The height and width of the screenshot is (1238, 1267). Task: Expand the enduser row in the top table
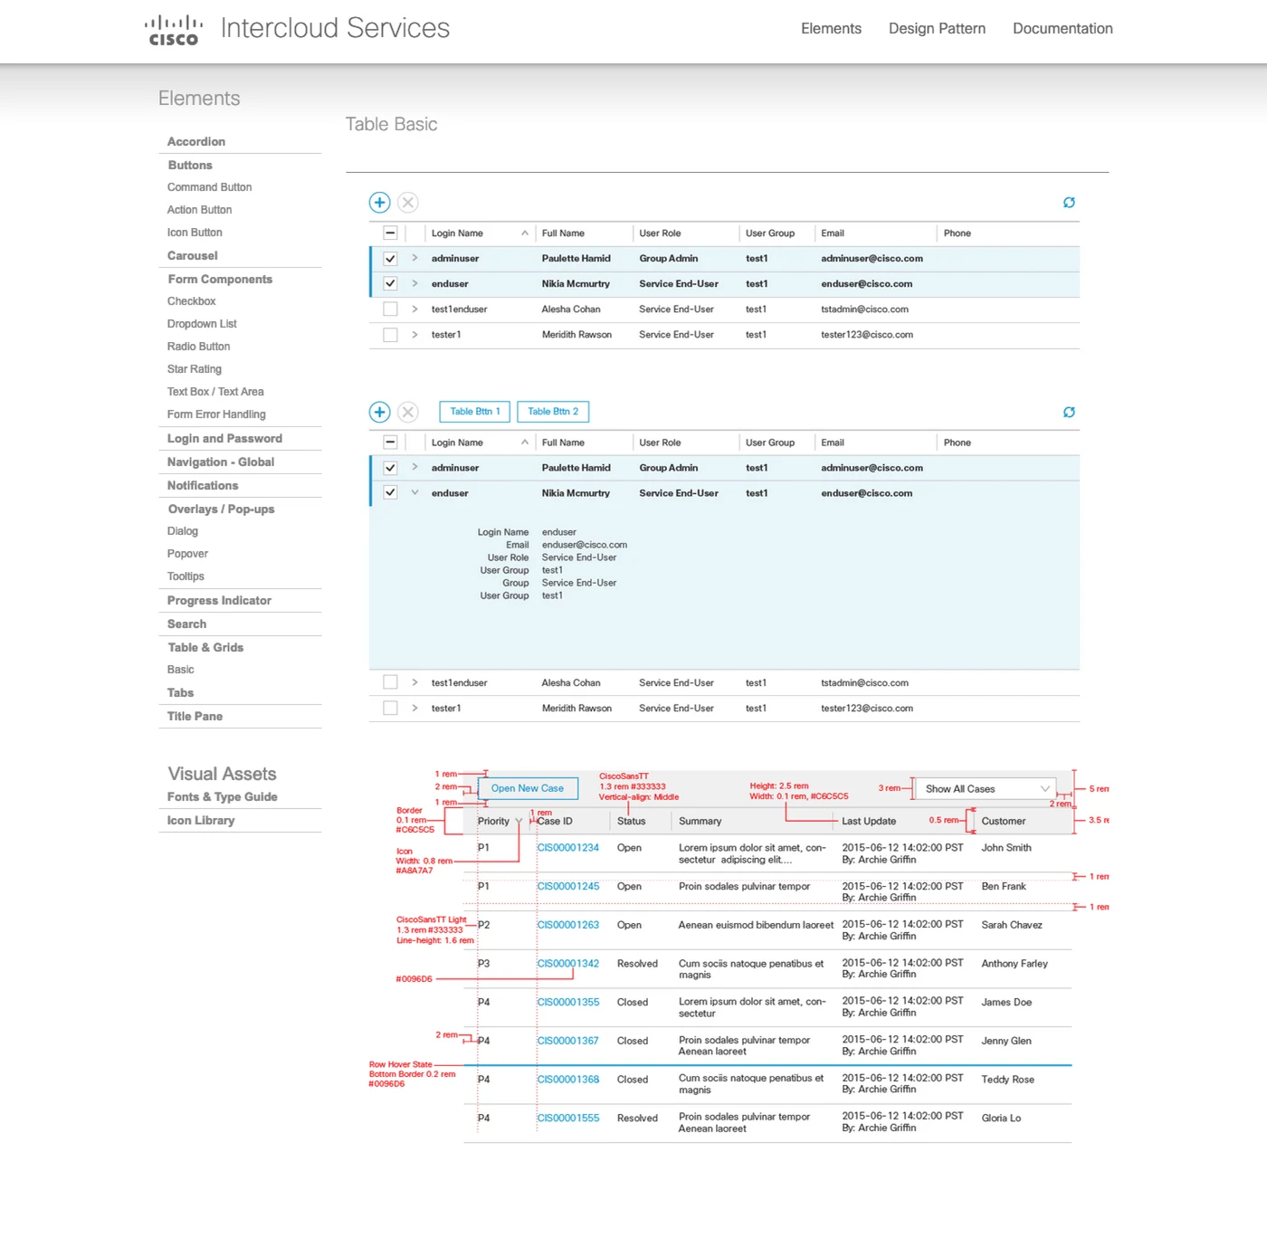(414, 283)
